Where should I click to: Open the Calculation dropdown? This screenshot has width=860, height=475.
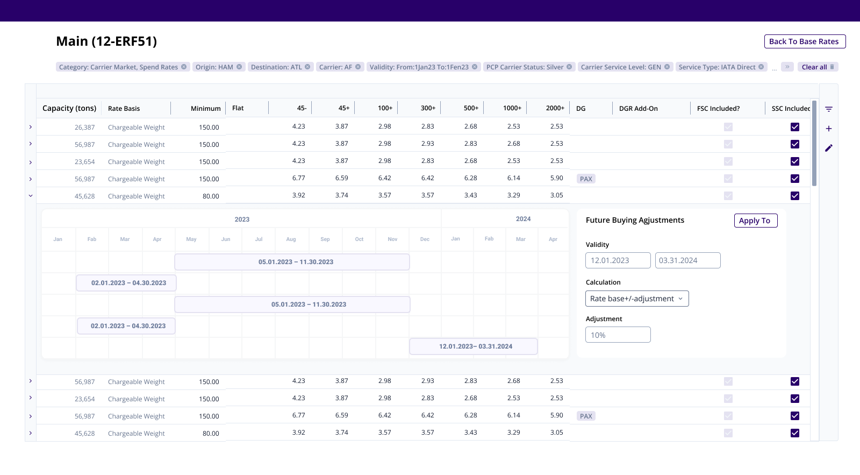pos(637,299)
